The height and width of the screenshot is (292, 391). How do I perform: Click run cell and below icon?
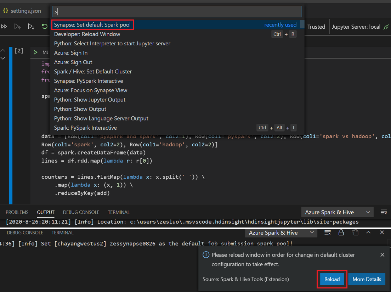click(31, 27)
